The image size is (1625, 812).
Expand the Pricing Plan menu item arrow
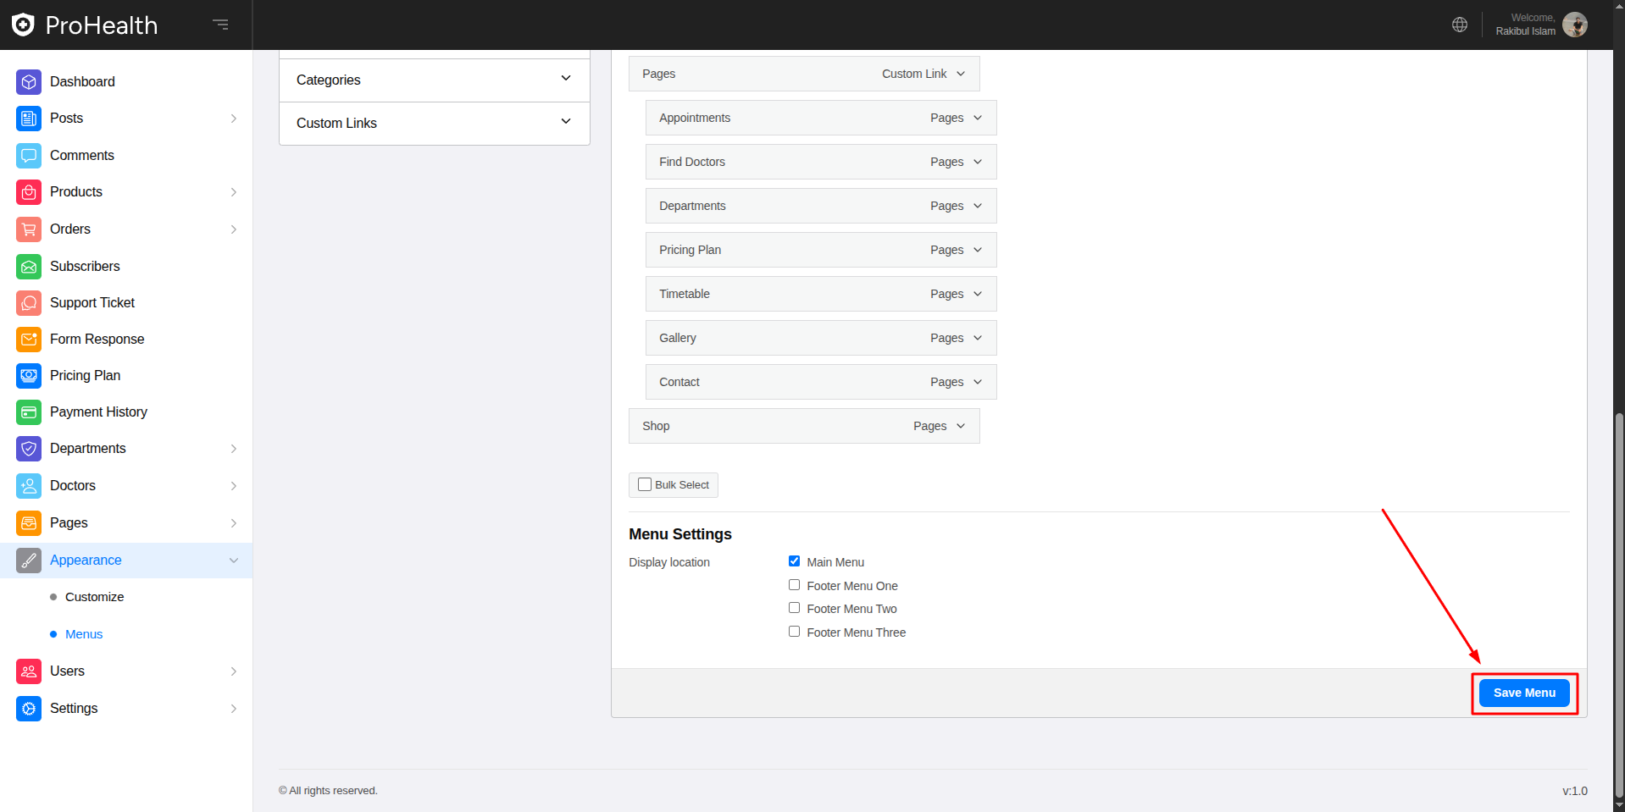tap(978, 250)
